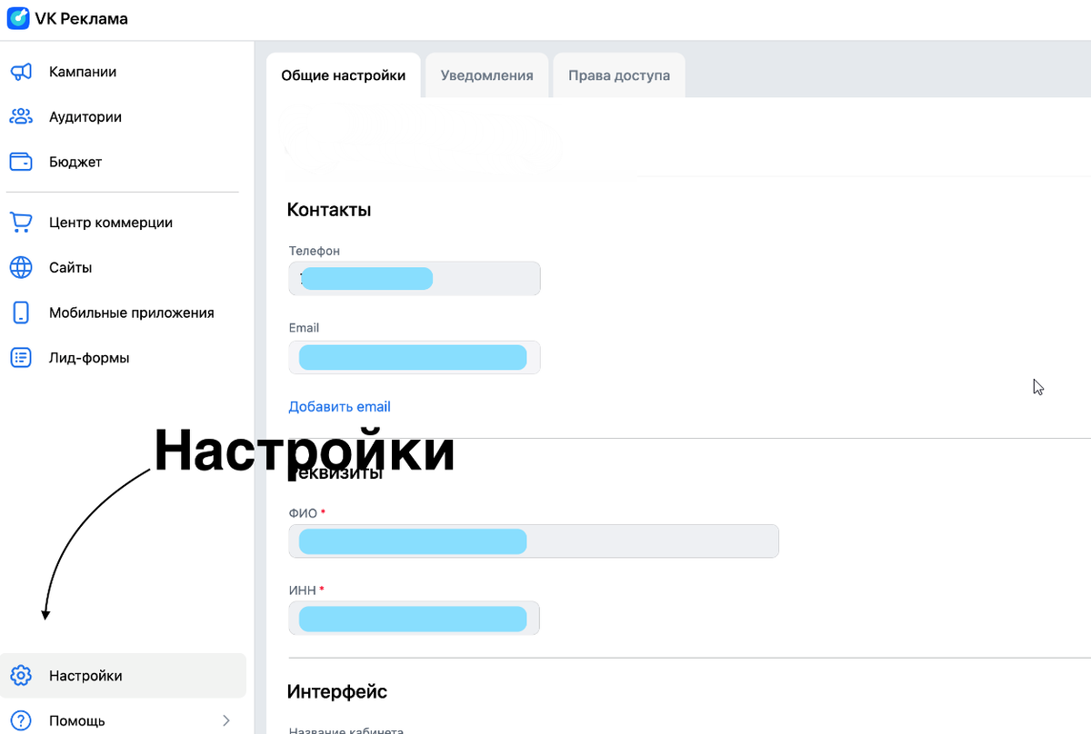Go to the Аудитории menu label

pos(85,117)
